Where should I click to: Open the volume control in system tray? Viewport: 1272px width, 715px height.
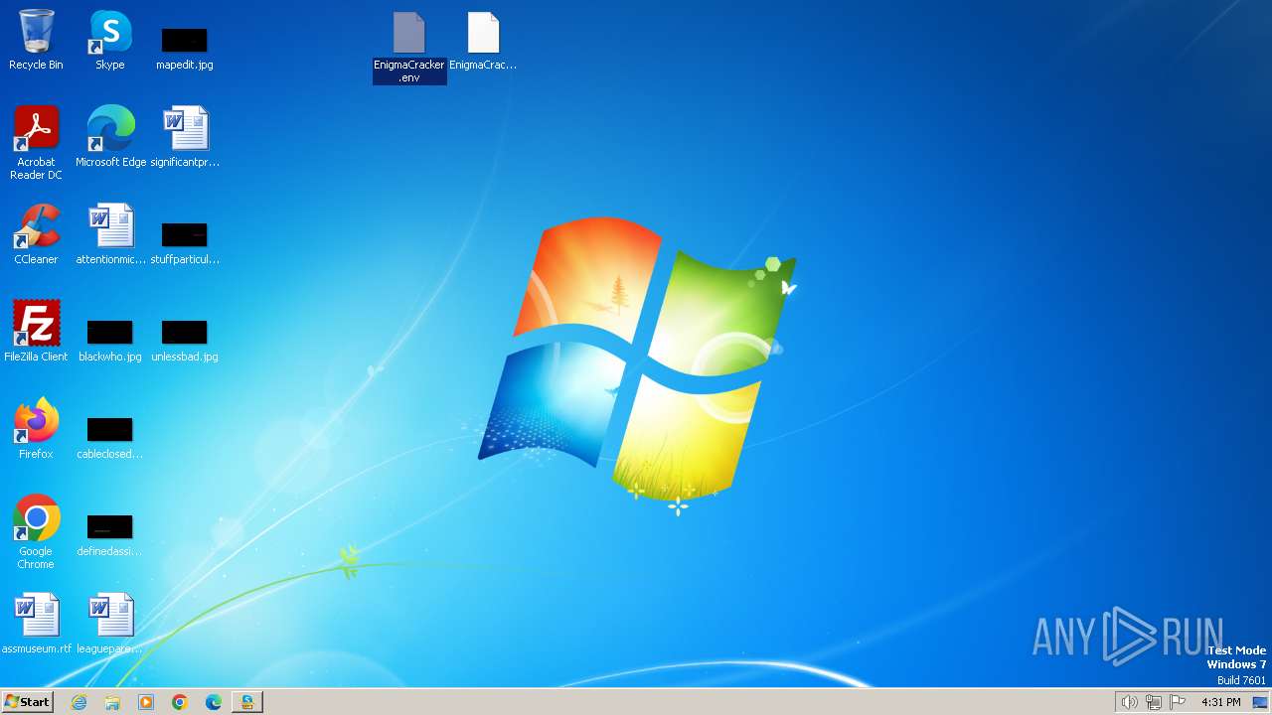(1129, 702)
